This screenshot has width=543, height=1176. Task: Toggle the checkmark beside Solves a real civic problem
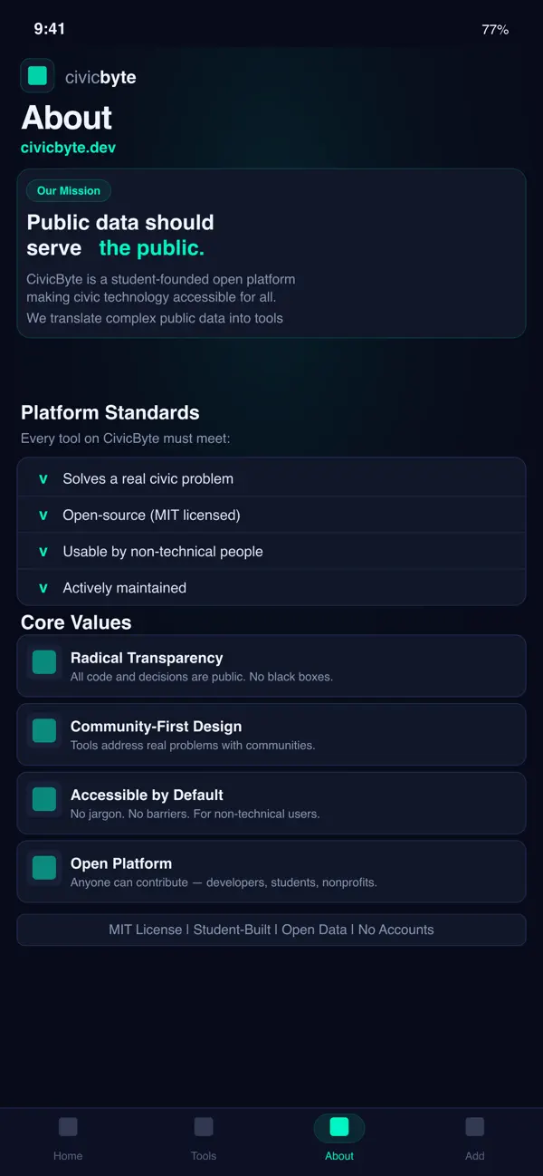[x=43, y=477]
